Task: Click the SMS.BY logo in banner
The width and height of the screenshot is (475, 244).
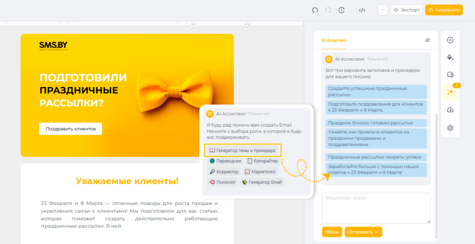Action: 53,46
